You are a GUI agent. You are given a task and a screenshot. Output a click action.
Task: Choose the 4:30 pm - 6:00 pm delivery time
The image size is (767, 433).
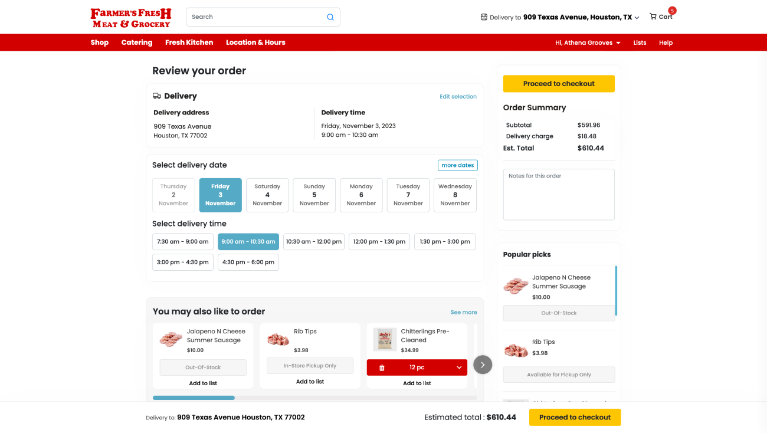tap(248, 262)
